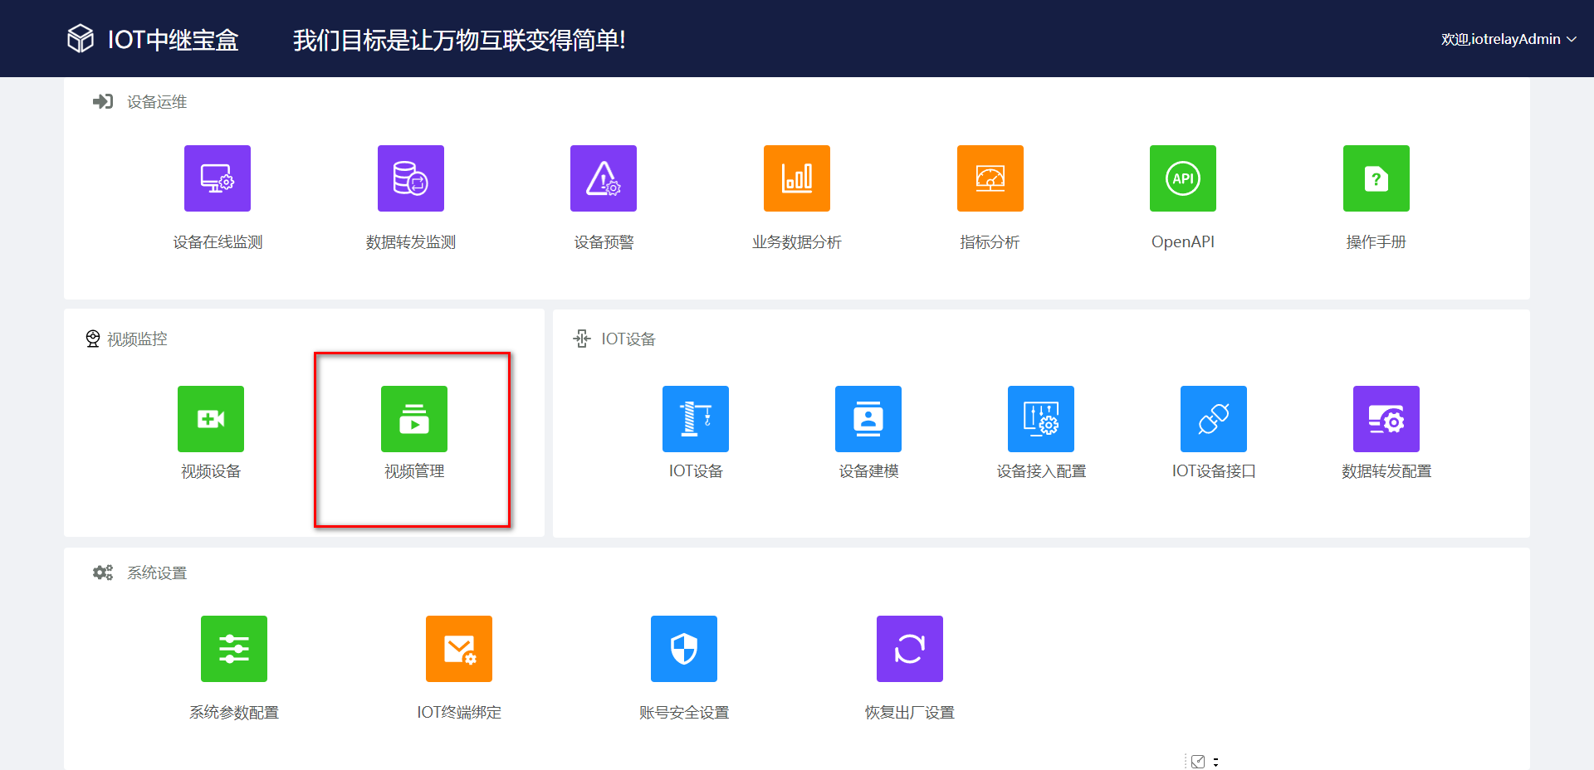Viewport: 1594px width, 770px height.
Task: Open the 设备建模 device modeling icon
Action: (868, 419)
